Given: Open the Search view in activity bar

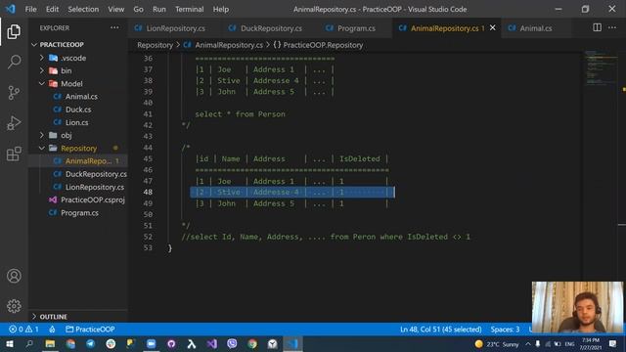Looking at the screenshot, I should coord(14,62).
